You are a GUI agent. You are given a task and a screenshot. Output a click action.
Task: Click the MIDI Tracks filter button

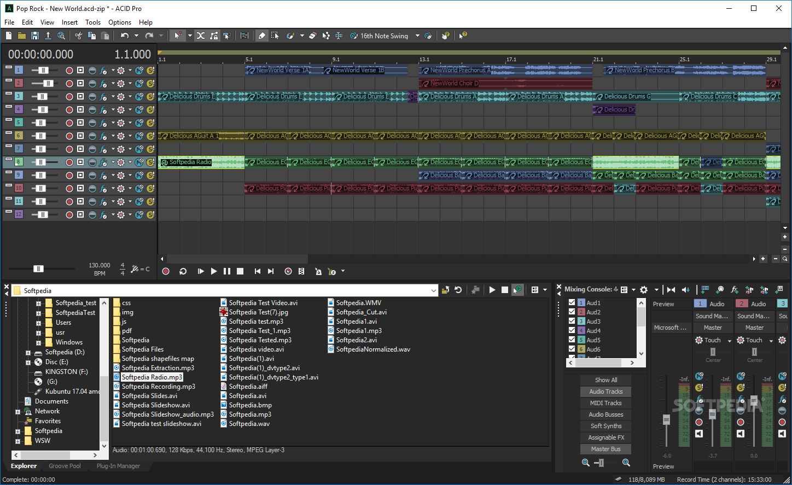click(606, 403)
